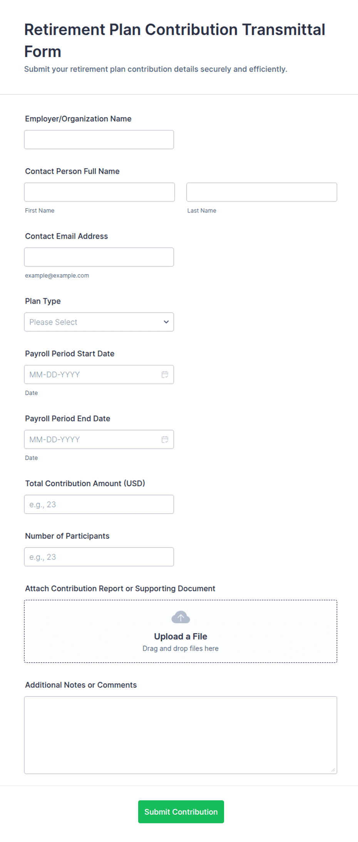Click the Number of Participants field
This screenshot has height=842, width=358.
[x=99, y=557]
